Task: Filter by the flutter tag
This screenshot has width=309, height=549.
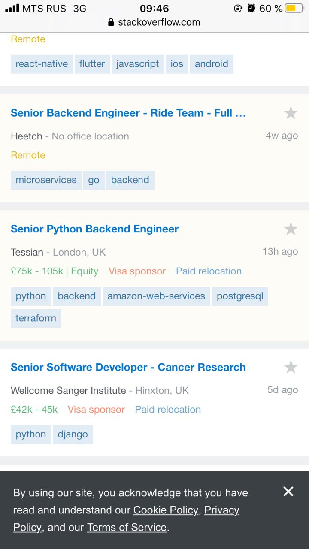Action: tap(92, 64)
